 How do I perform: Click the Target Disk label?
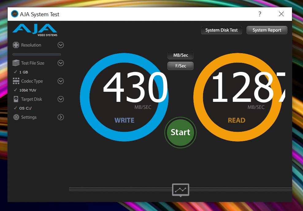click(x=32, y=99)
